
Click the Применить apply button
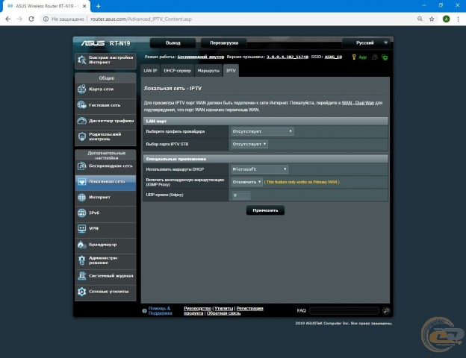265,210
